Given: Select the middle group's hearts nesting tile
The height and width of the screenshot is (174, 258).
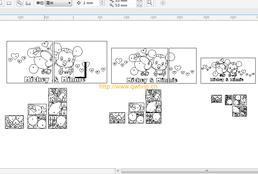Looking at the screenshot, I should point(117,118).
